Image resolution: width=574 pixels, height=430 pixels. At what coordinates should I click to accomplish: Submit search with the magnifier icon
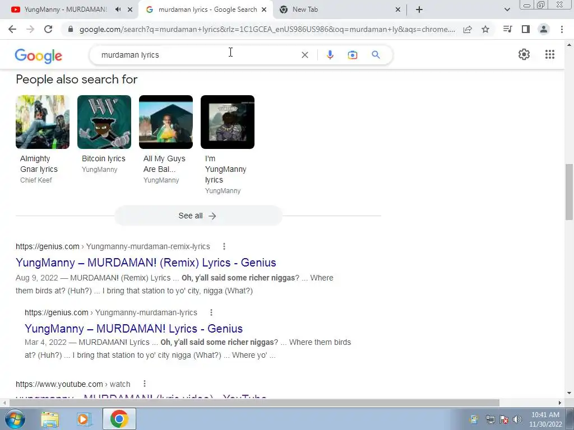coord(376,55)
